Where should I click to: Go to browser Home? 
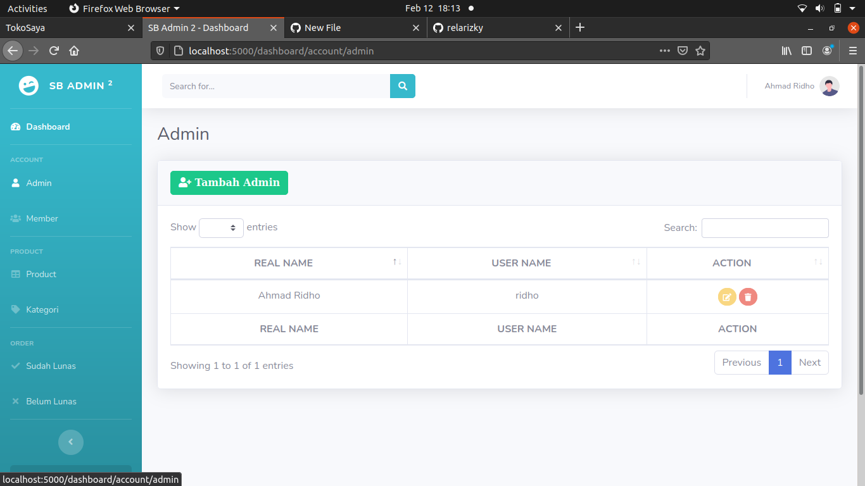[74, 51]
